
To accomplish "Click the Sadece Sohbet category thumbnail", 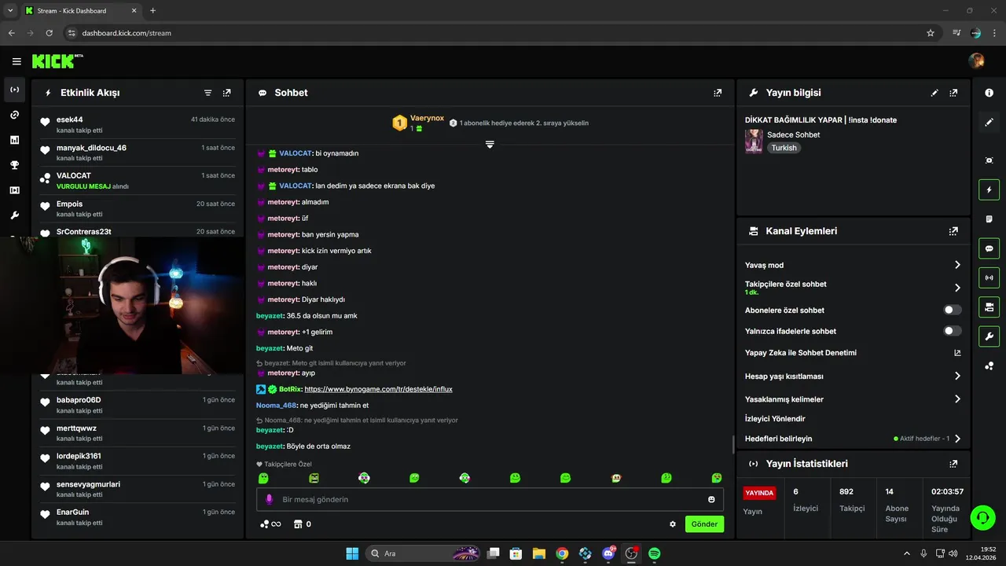I will 754,141.
